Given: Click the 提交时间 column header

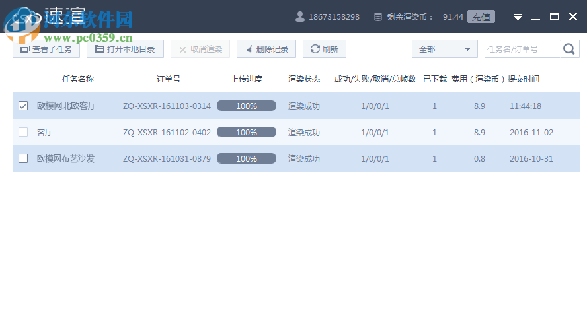Looking at the screenshot, I should tap(524, 79).
